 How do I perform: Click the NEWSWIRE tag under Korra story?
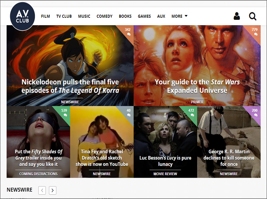point(70,102)
